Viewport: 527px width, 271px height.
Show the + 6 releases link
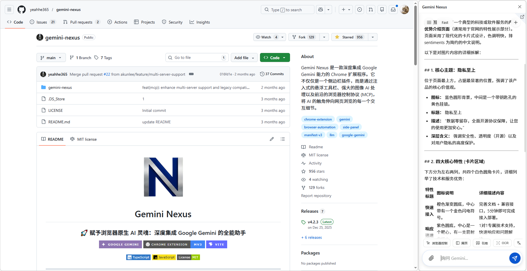tap(312, 237)
